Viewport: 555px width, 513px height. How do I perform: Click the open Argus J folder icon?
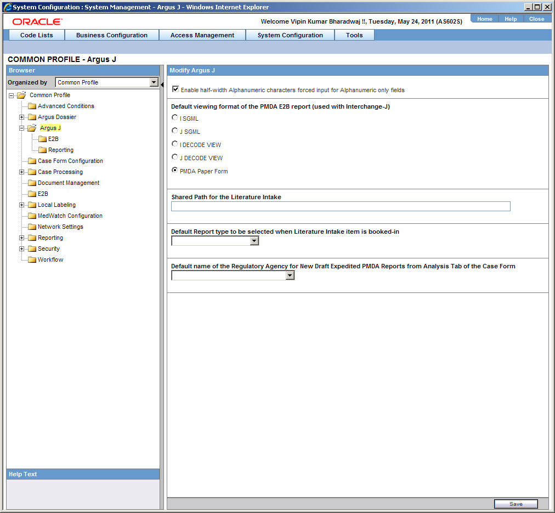[x=32, y=128]
